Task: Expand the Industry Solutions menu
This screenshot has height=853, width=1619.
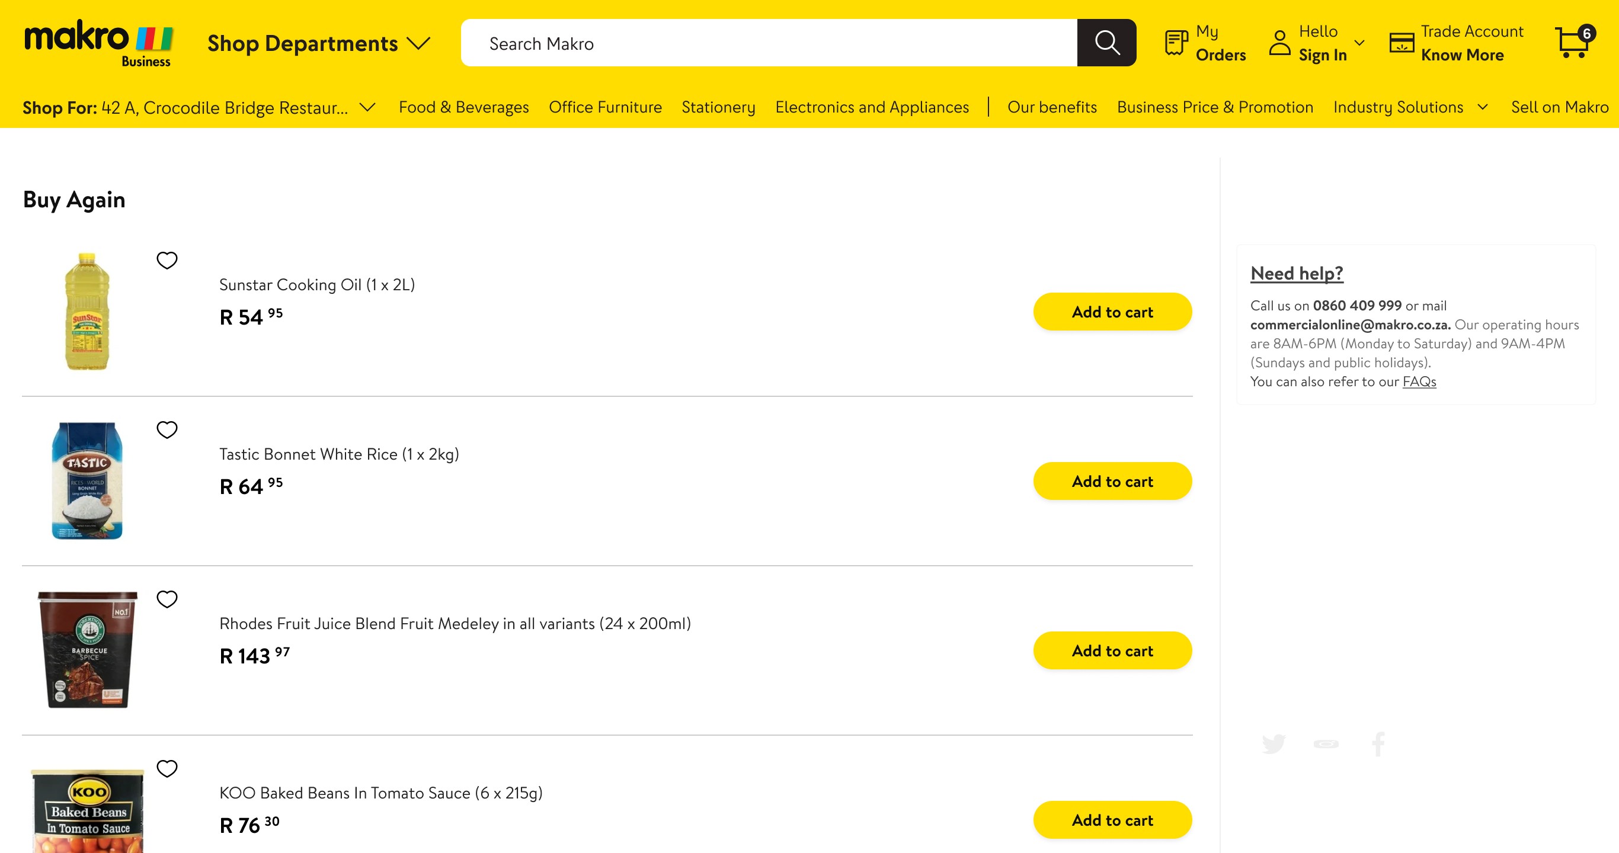Action: coord(1411,107)
